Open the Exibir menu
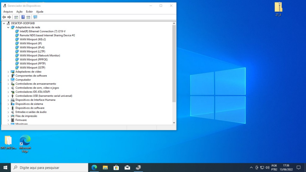 click(x=29, y=12)
